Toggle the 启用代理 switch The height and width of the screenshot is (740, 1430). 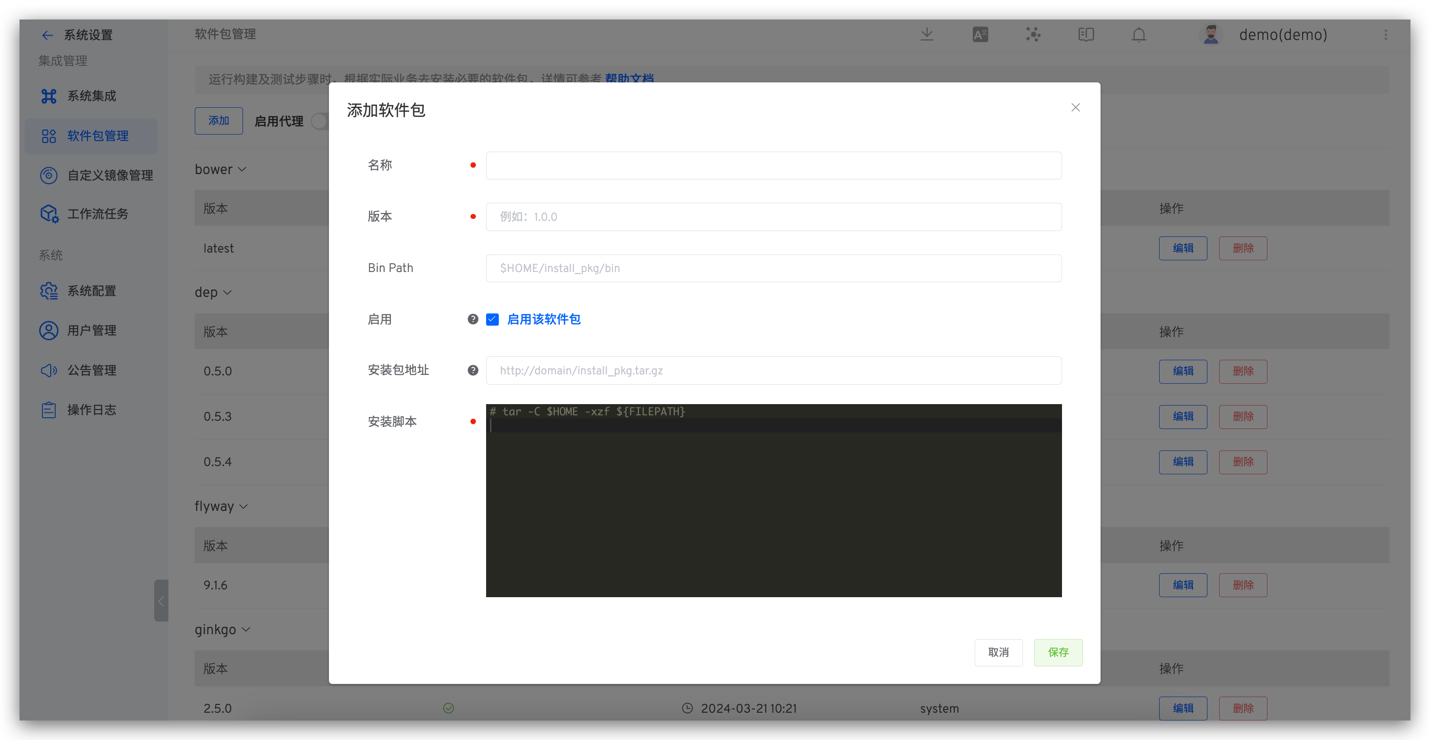(320, 121)
